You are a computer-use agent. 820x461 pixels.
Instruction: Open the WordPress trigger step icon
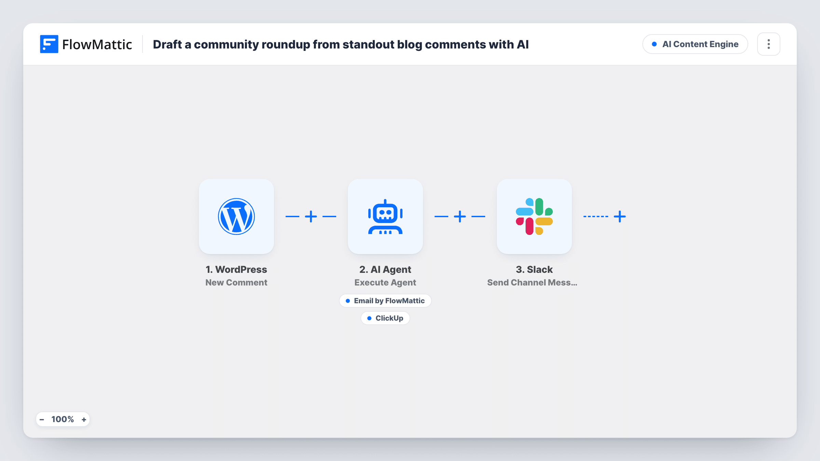pyautogui.click(x=236, y=216)
